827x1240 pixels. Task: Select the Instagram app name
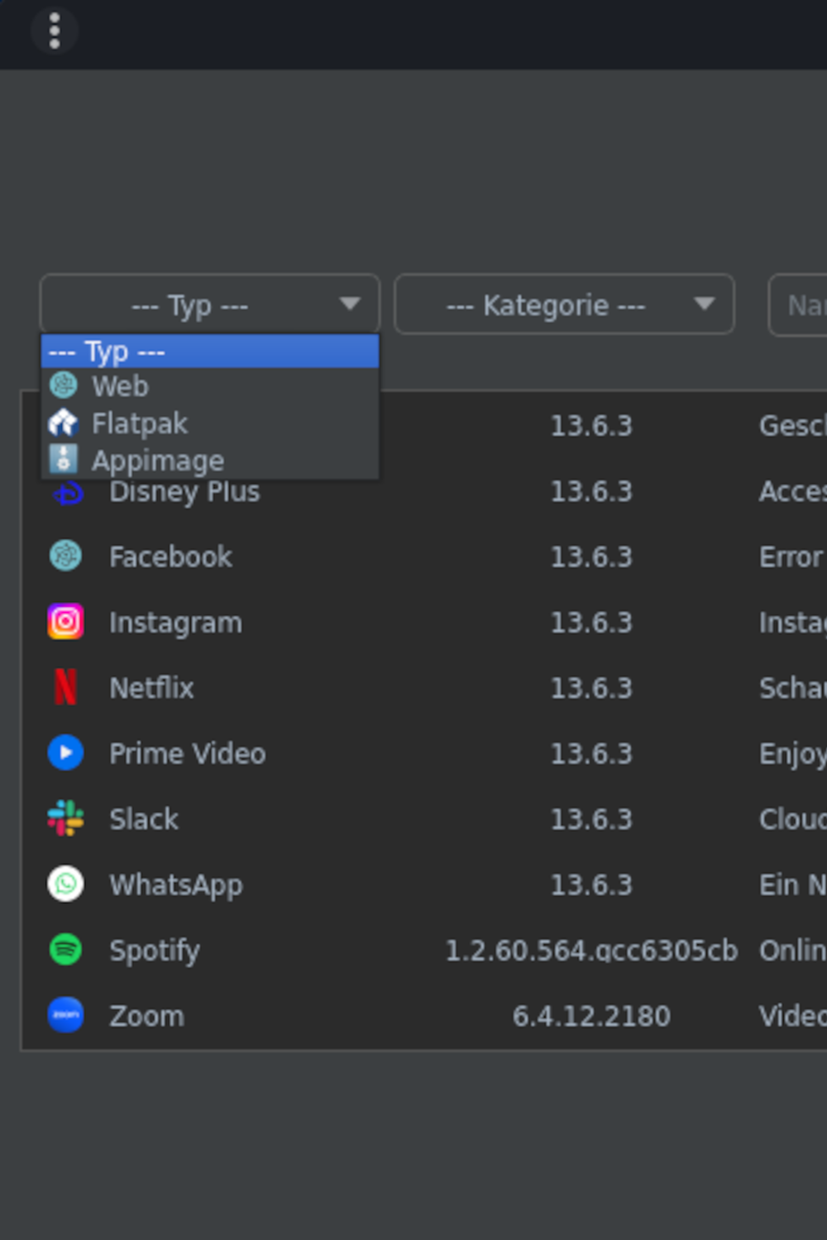[175, 622]
